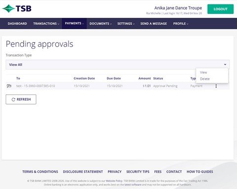Choose View from the row popup menu
The image size is (237, 189).
point(203,73)
